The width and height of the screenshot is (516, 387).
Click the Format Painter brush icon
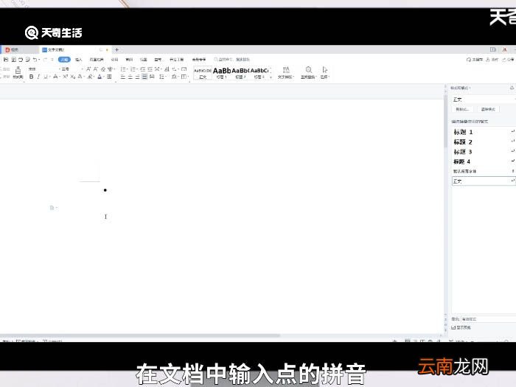coord(18,70)
